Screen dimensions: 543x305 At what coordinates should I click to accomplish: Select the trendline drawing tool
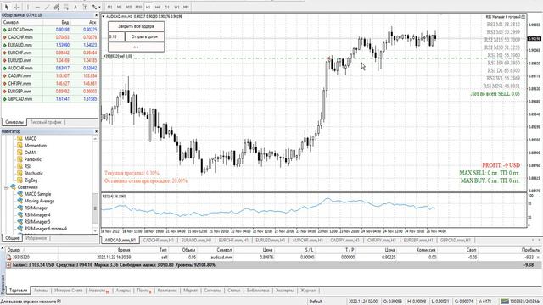tap(48, 7)
